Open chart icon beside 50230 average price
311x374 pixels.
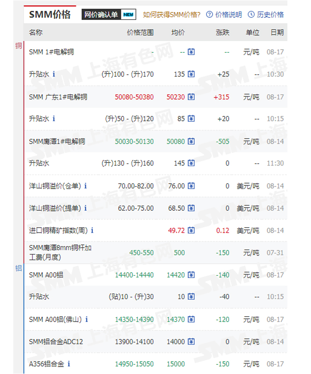pyautogui.click(x=191, y=97)
